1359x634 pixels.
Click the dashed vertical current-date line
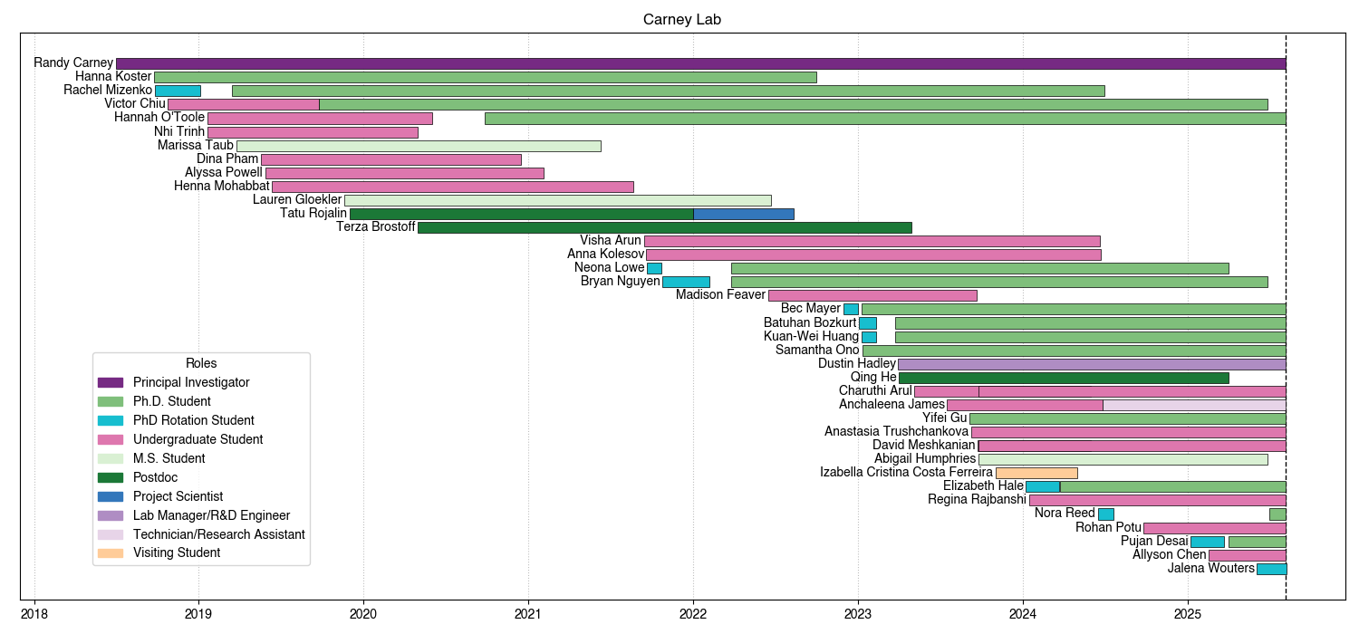1286,317
